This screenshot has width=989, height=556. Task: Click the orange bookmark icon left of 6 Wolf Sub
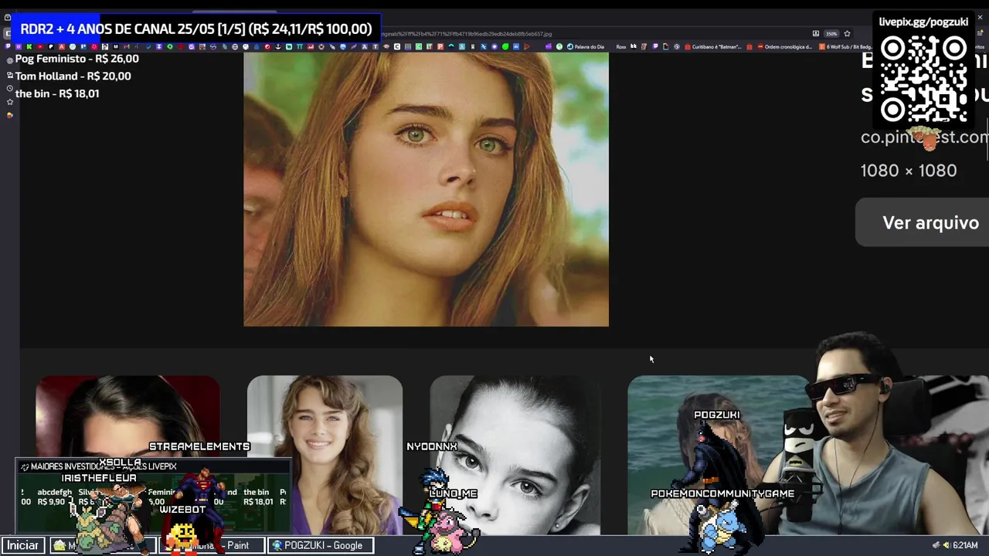click(822, 47)
